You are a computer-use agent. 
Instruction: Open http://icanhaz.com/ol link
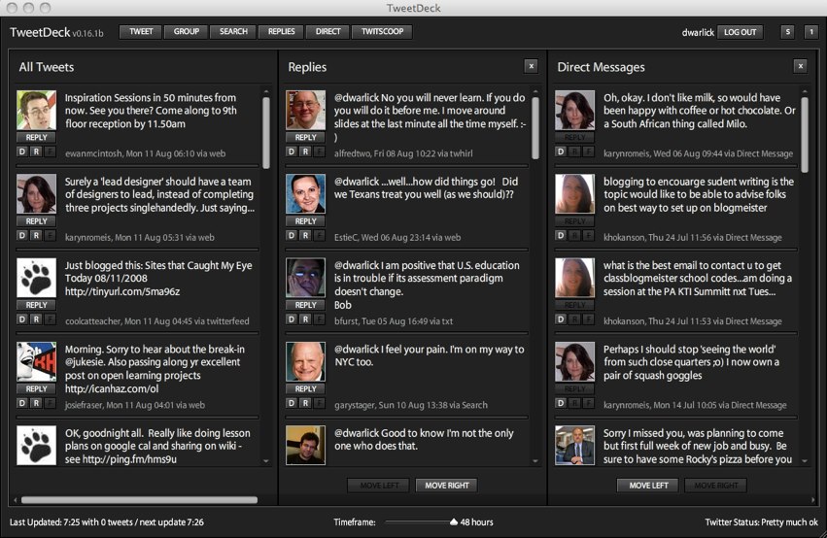tap(112, 388)
